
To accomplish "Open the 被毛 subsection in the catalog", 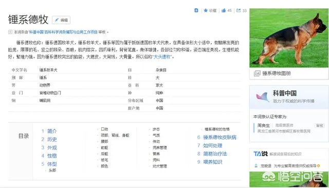I will (104, 160).
